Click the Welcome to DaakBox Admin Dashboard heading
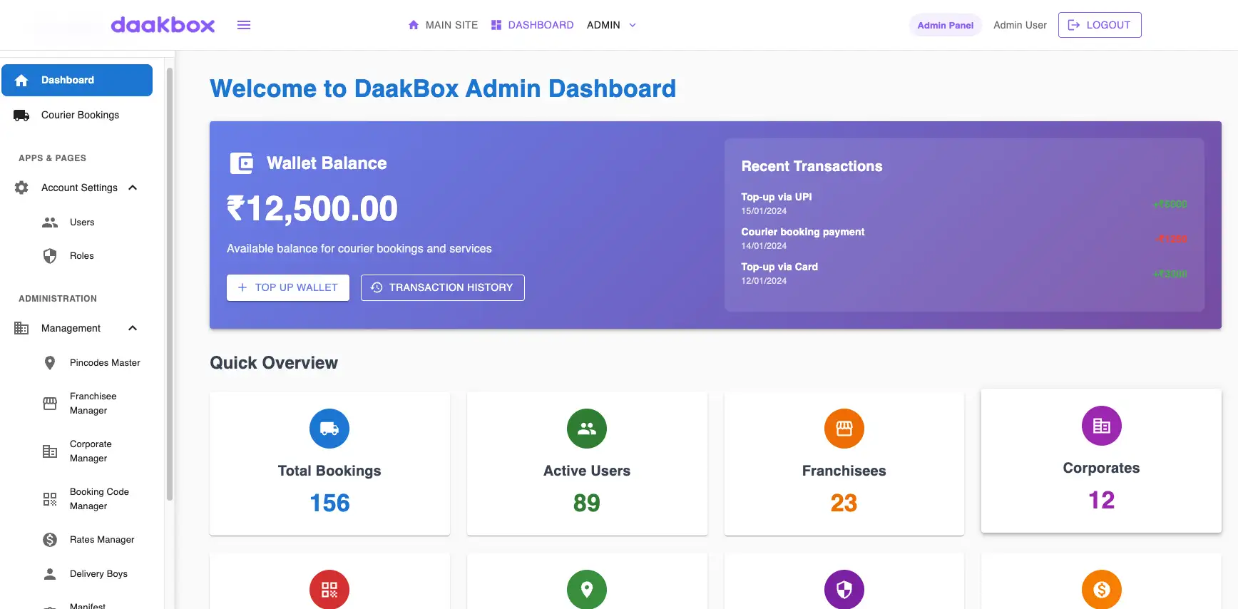The width and height of the screenshot is (1238, 609). 443,88
